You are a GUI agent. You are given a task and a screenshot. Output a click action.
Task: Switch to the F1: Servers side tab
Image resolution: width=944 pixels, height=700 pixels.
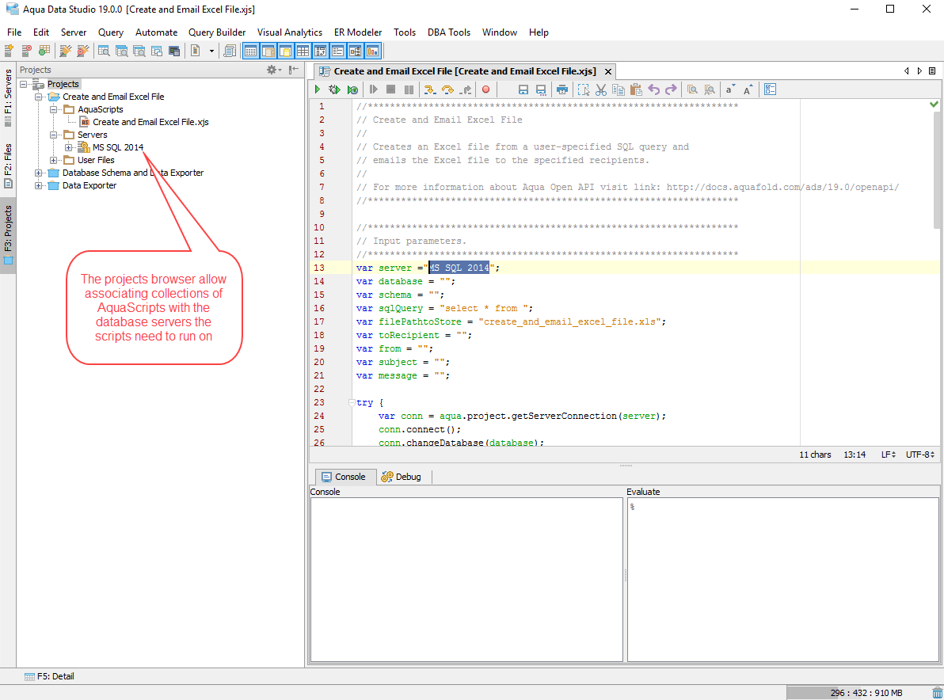coord(8,97)
